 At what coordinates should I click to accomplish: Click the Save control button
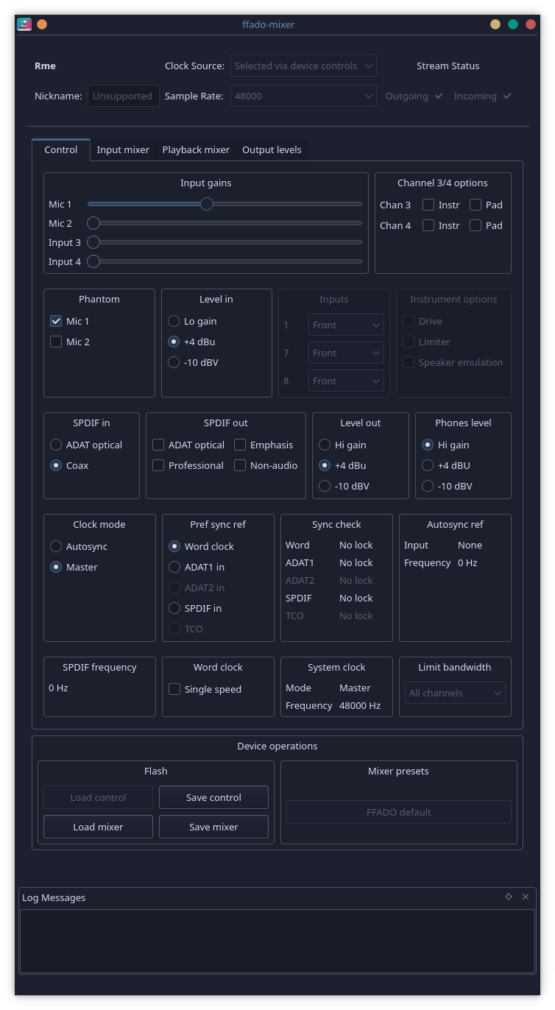point(213,797)
